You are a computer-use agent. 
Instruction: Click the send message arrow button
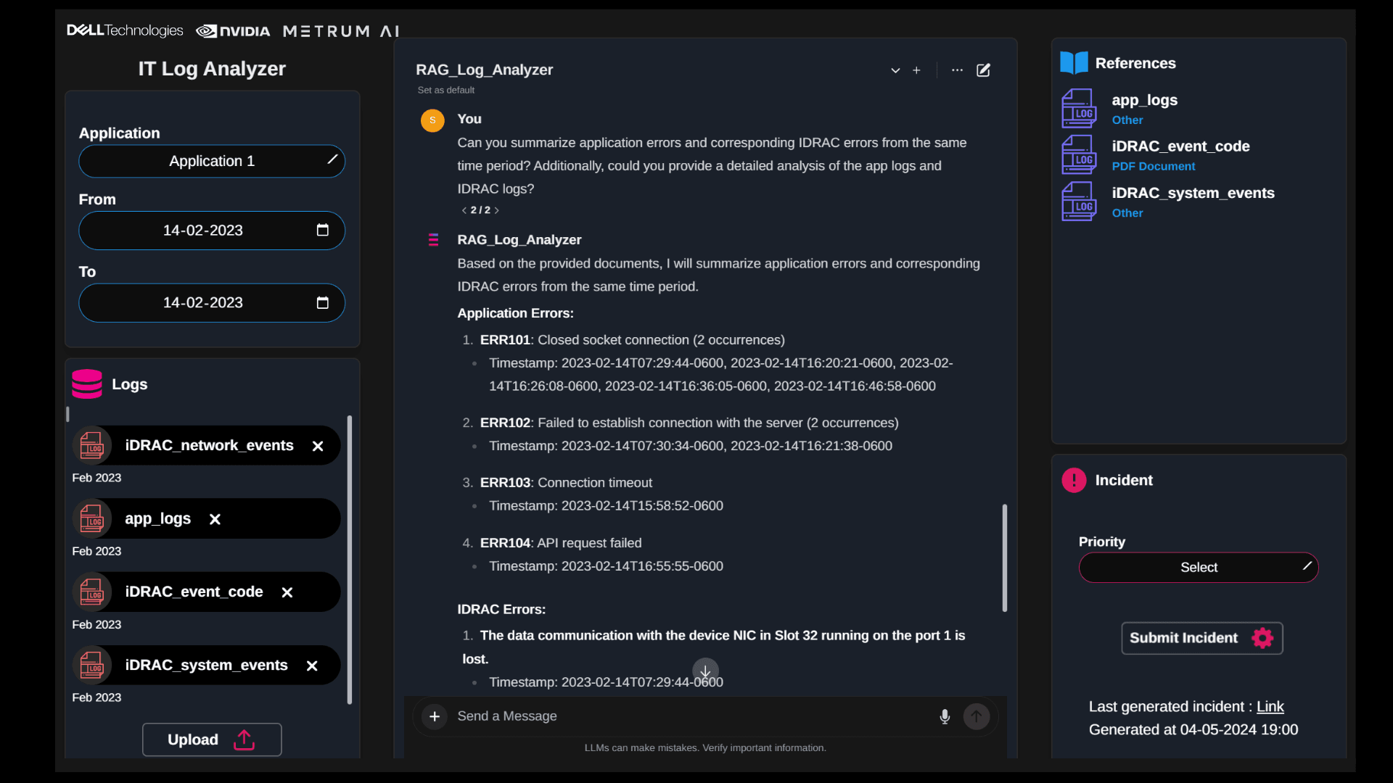pyautogui.click(x=977, y=716)
